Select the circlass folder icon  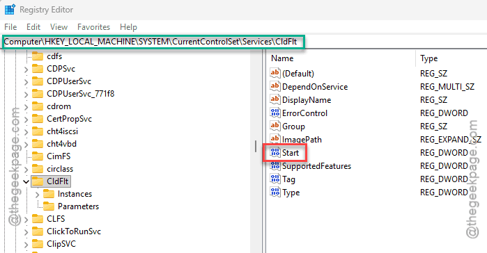(38, 169)
